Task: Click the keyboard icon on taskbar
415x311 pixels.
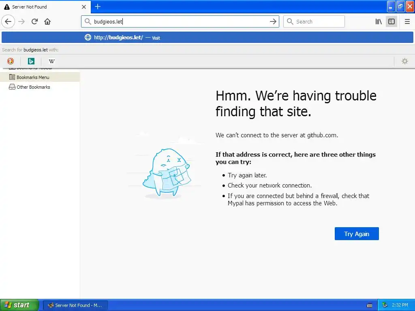Action: tap(370, 305)
